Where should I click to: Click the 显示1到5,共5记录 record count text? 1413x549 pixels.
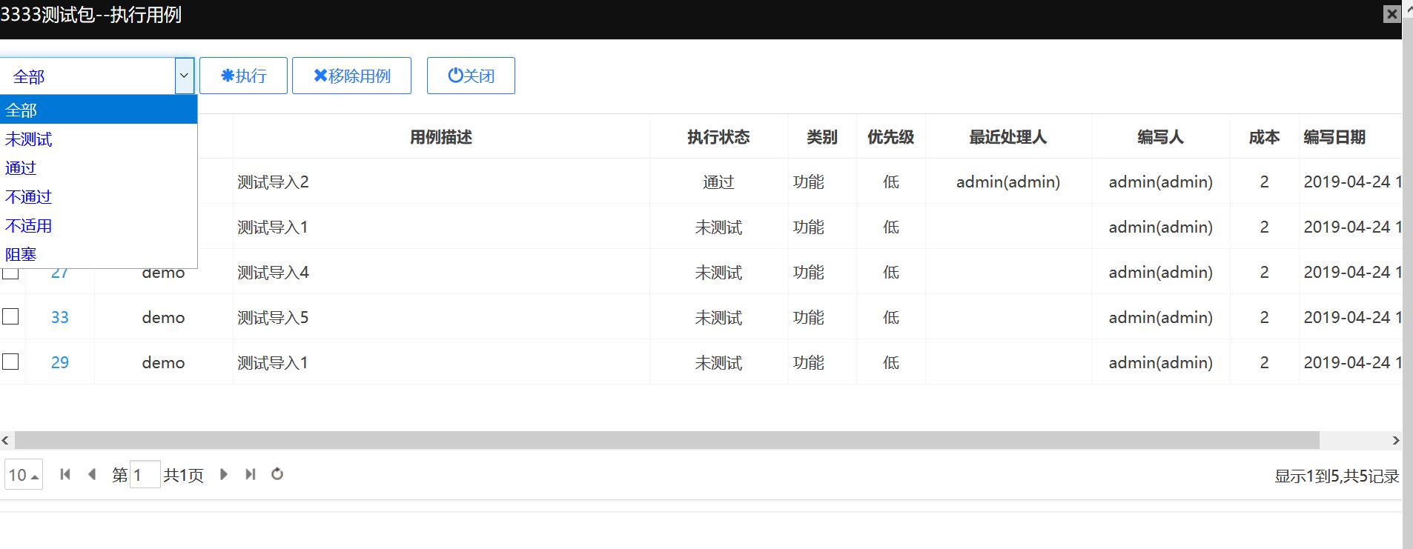tap(1337, 476)
